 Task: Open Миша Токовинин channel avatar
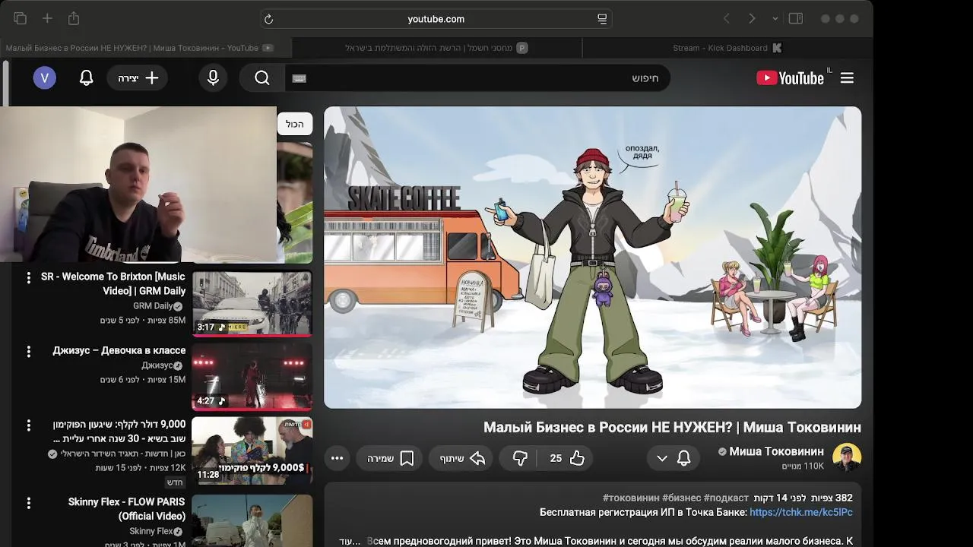click(x=847, y=458)
